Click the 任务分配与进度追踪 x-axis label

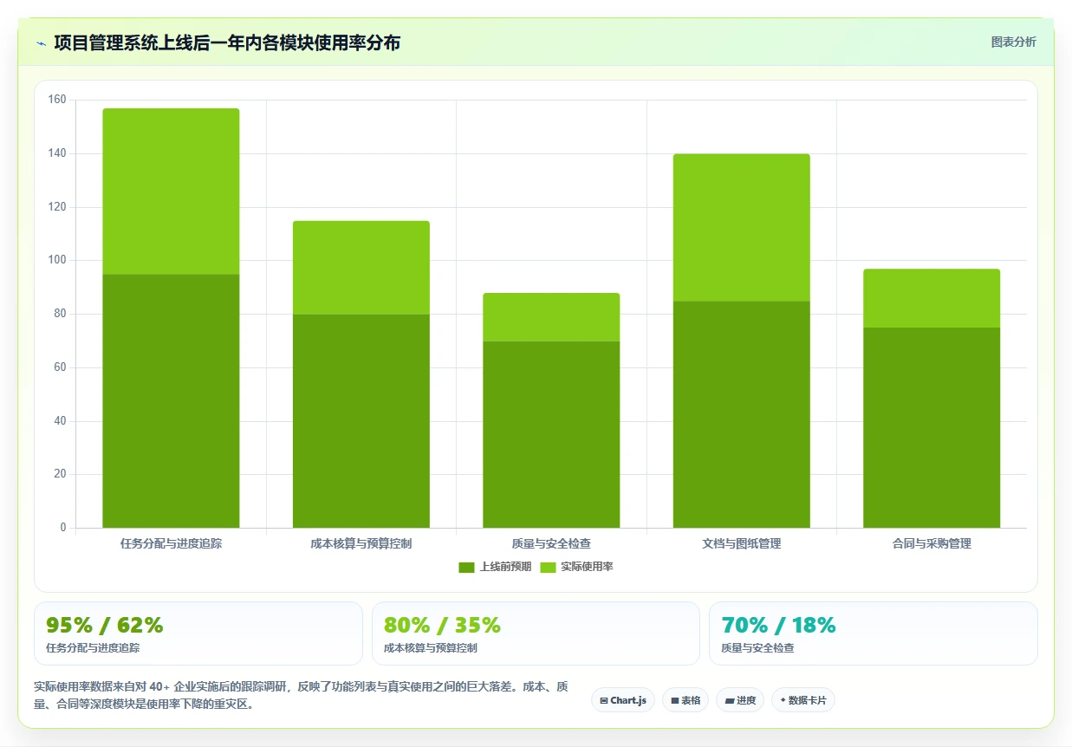[x=171, y=544]
